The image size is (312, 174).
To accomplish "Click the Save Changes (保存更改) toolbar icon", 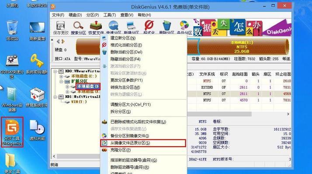I will pos(60,27).
